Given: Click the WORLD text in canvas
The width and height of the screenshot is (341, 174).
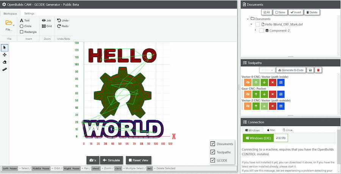Looking at the screenshot, I should [122, 129].
